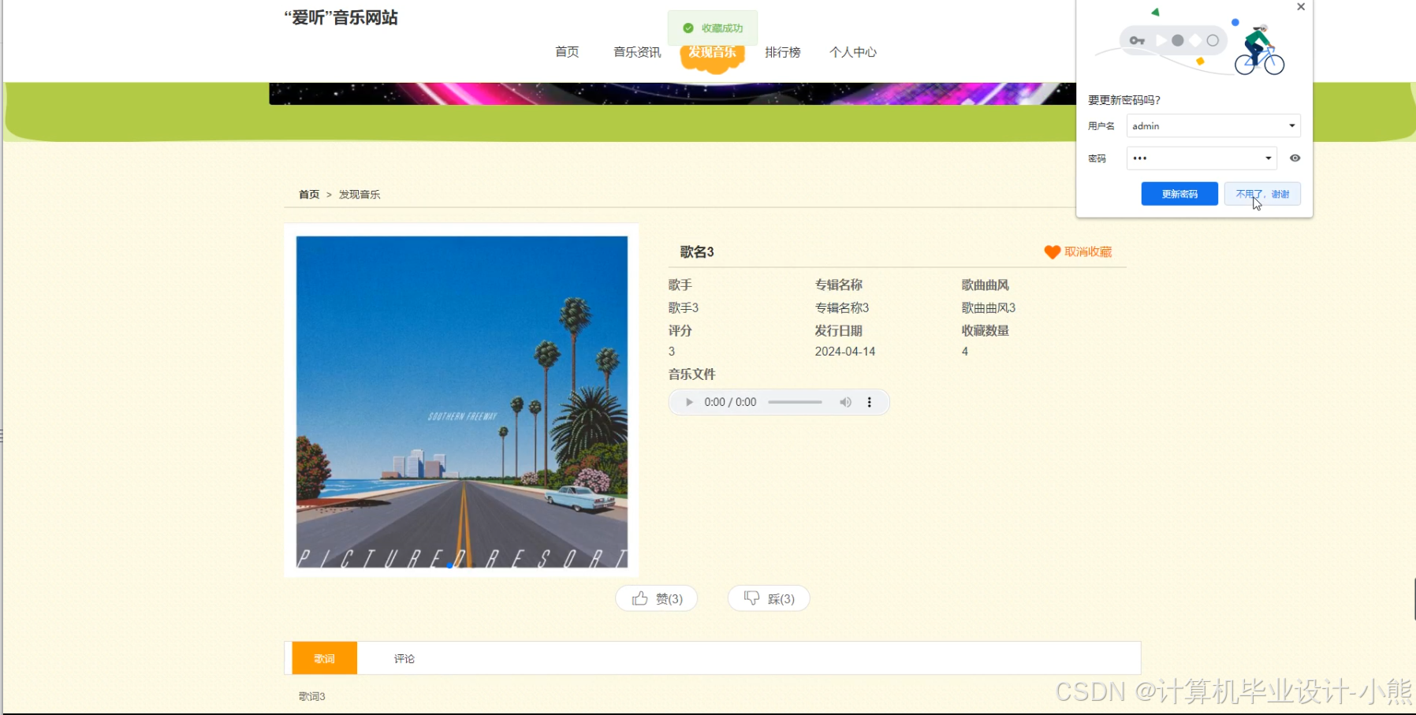Click the masked password field
1416x715 pixels.
point(1201,158)
